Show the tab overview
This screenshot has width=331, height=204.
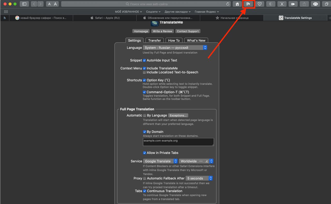coord(327,4)
